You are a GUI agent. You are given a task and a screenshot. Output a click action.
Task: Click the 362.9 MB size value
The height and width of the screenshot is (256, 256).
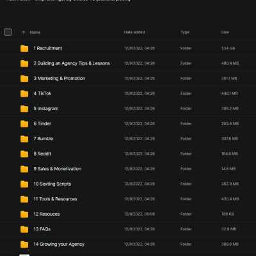point(230,184)
